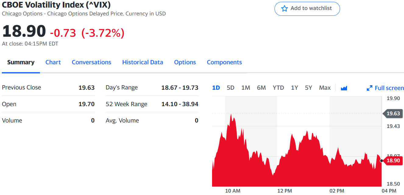Click the 18.50 y-axis label

coord(393,184)
